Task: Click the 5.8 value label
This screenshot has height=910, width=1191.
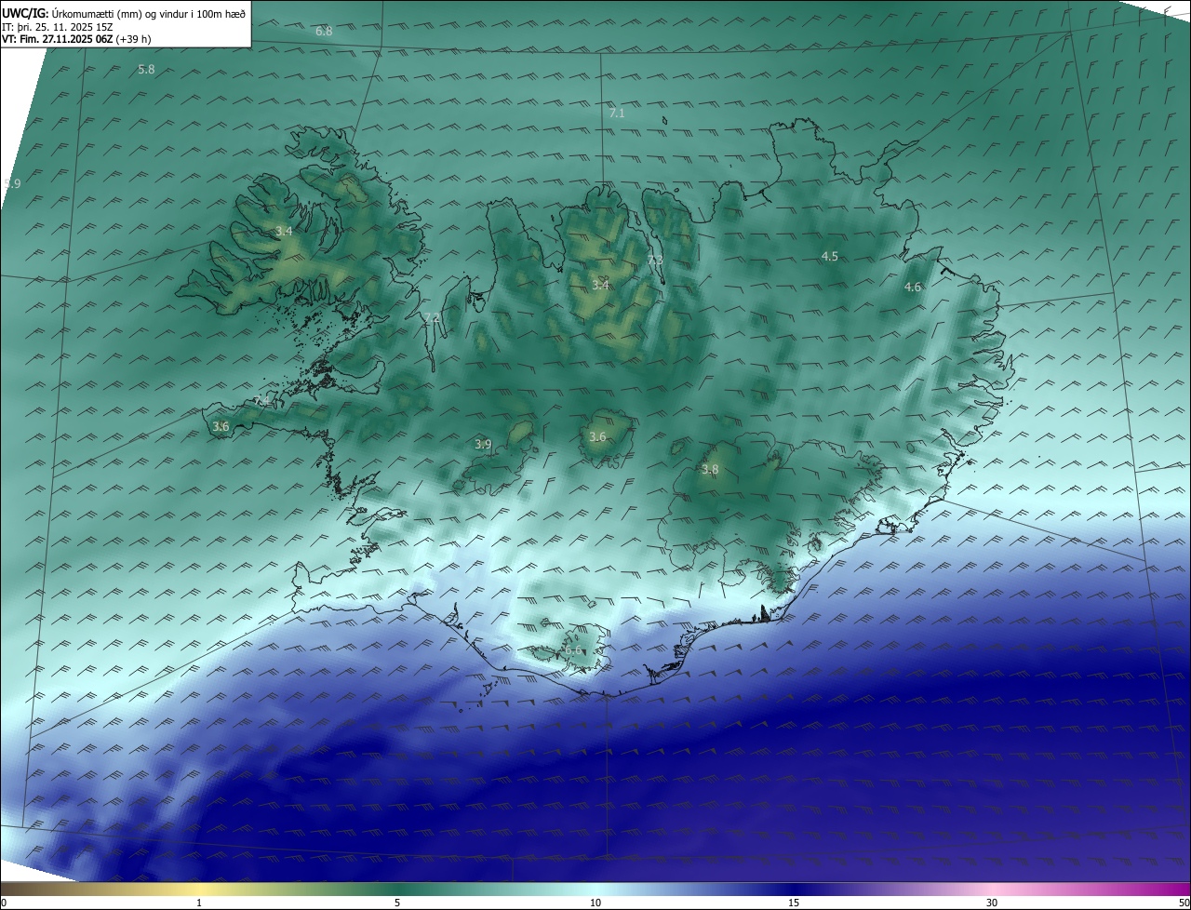Action: coord(146,70)
